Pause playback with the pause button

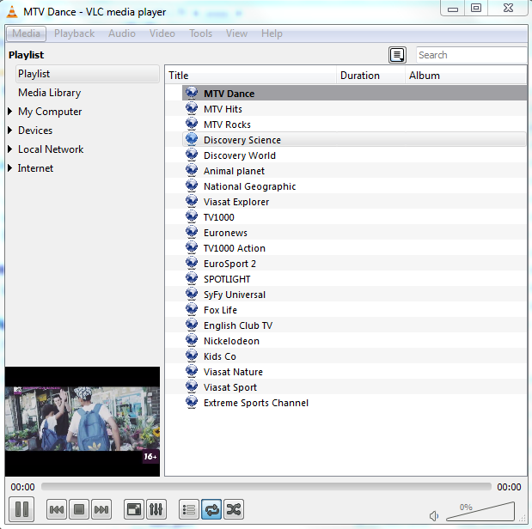point(22,509)
